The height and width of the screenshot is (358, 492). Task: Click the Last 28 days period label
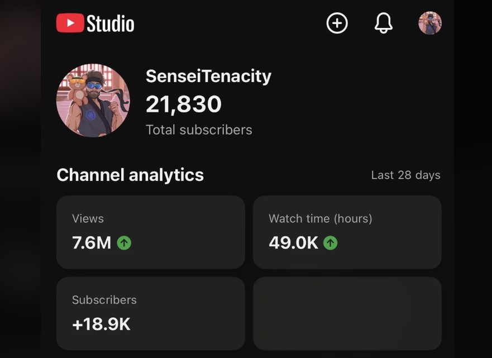(405, 175)
